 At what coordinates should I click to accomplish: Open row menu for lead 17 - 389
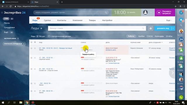[35, 91]
